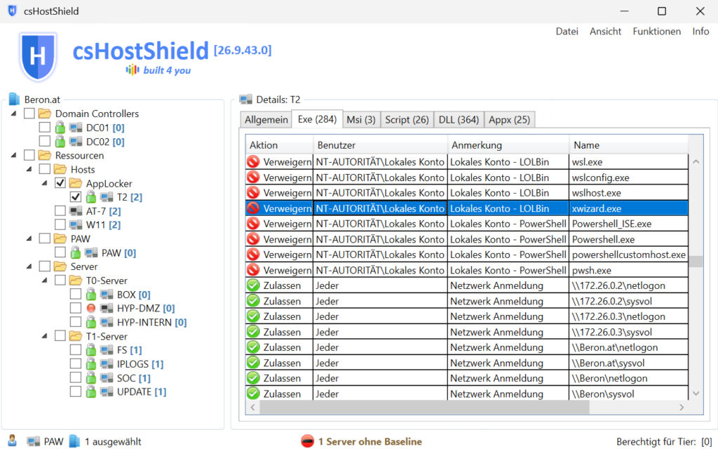Sort by the Aktion column header
The width and height of the screenshot is (718, 451).
(x=279, y=145)
